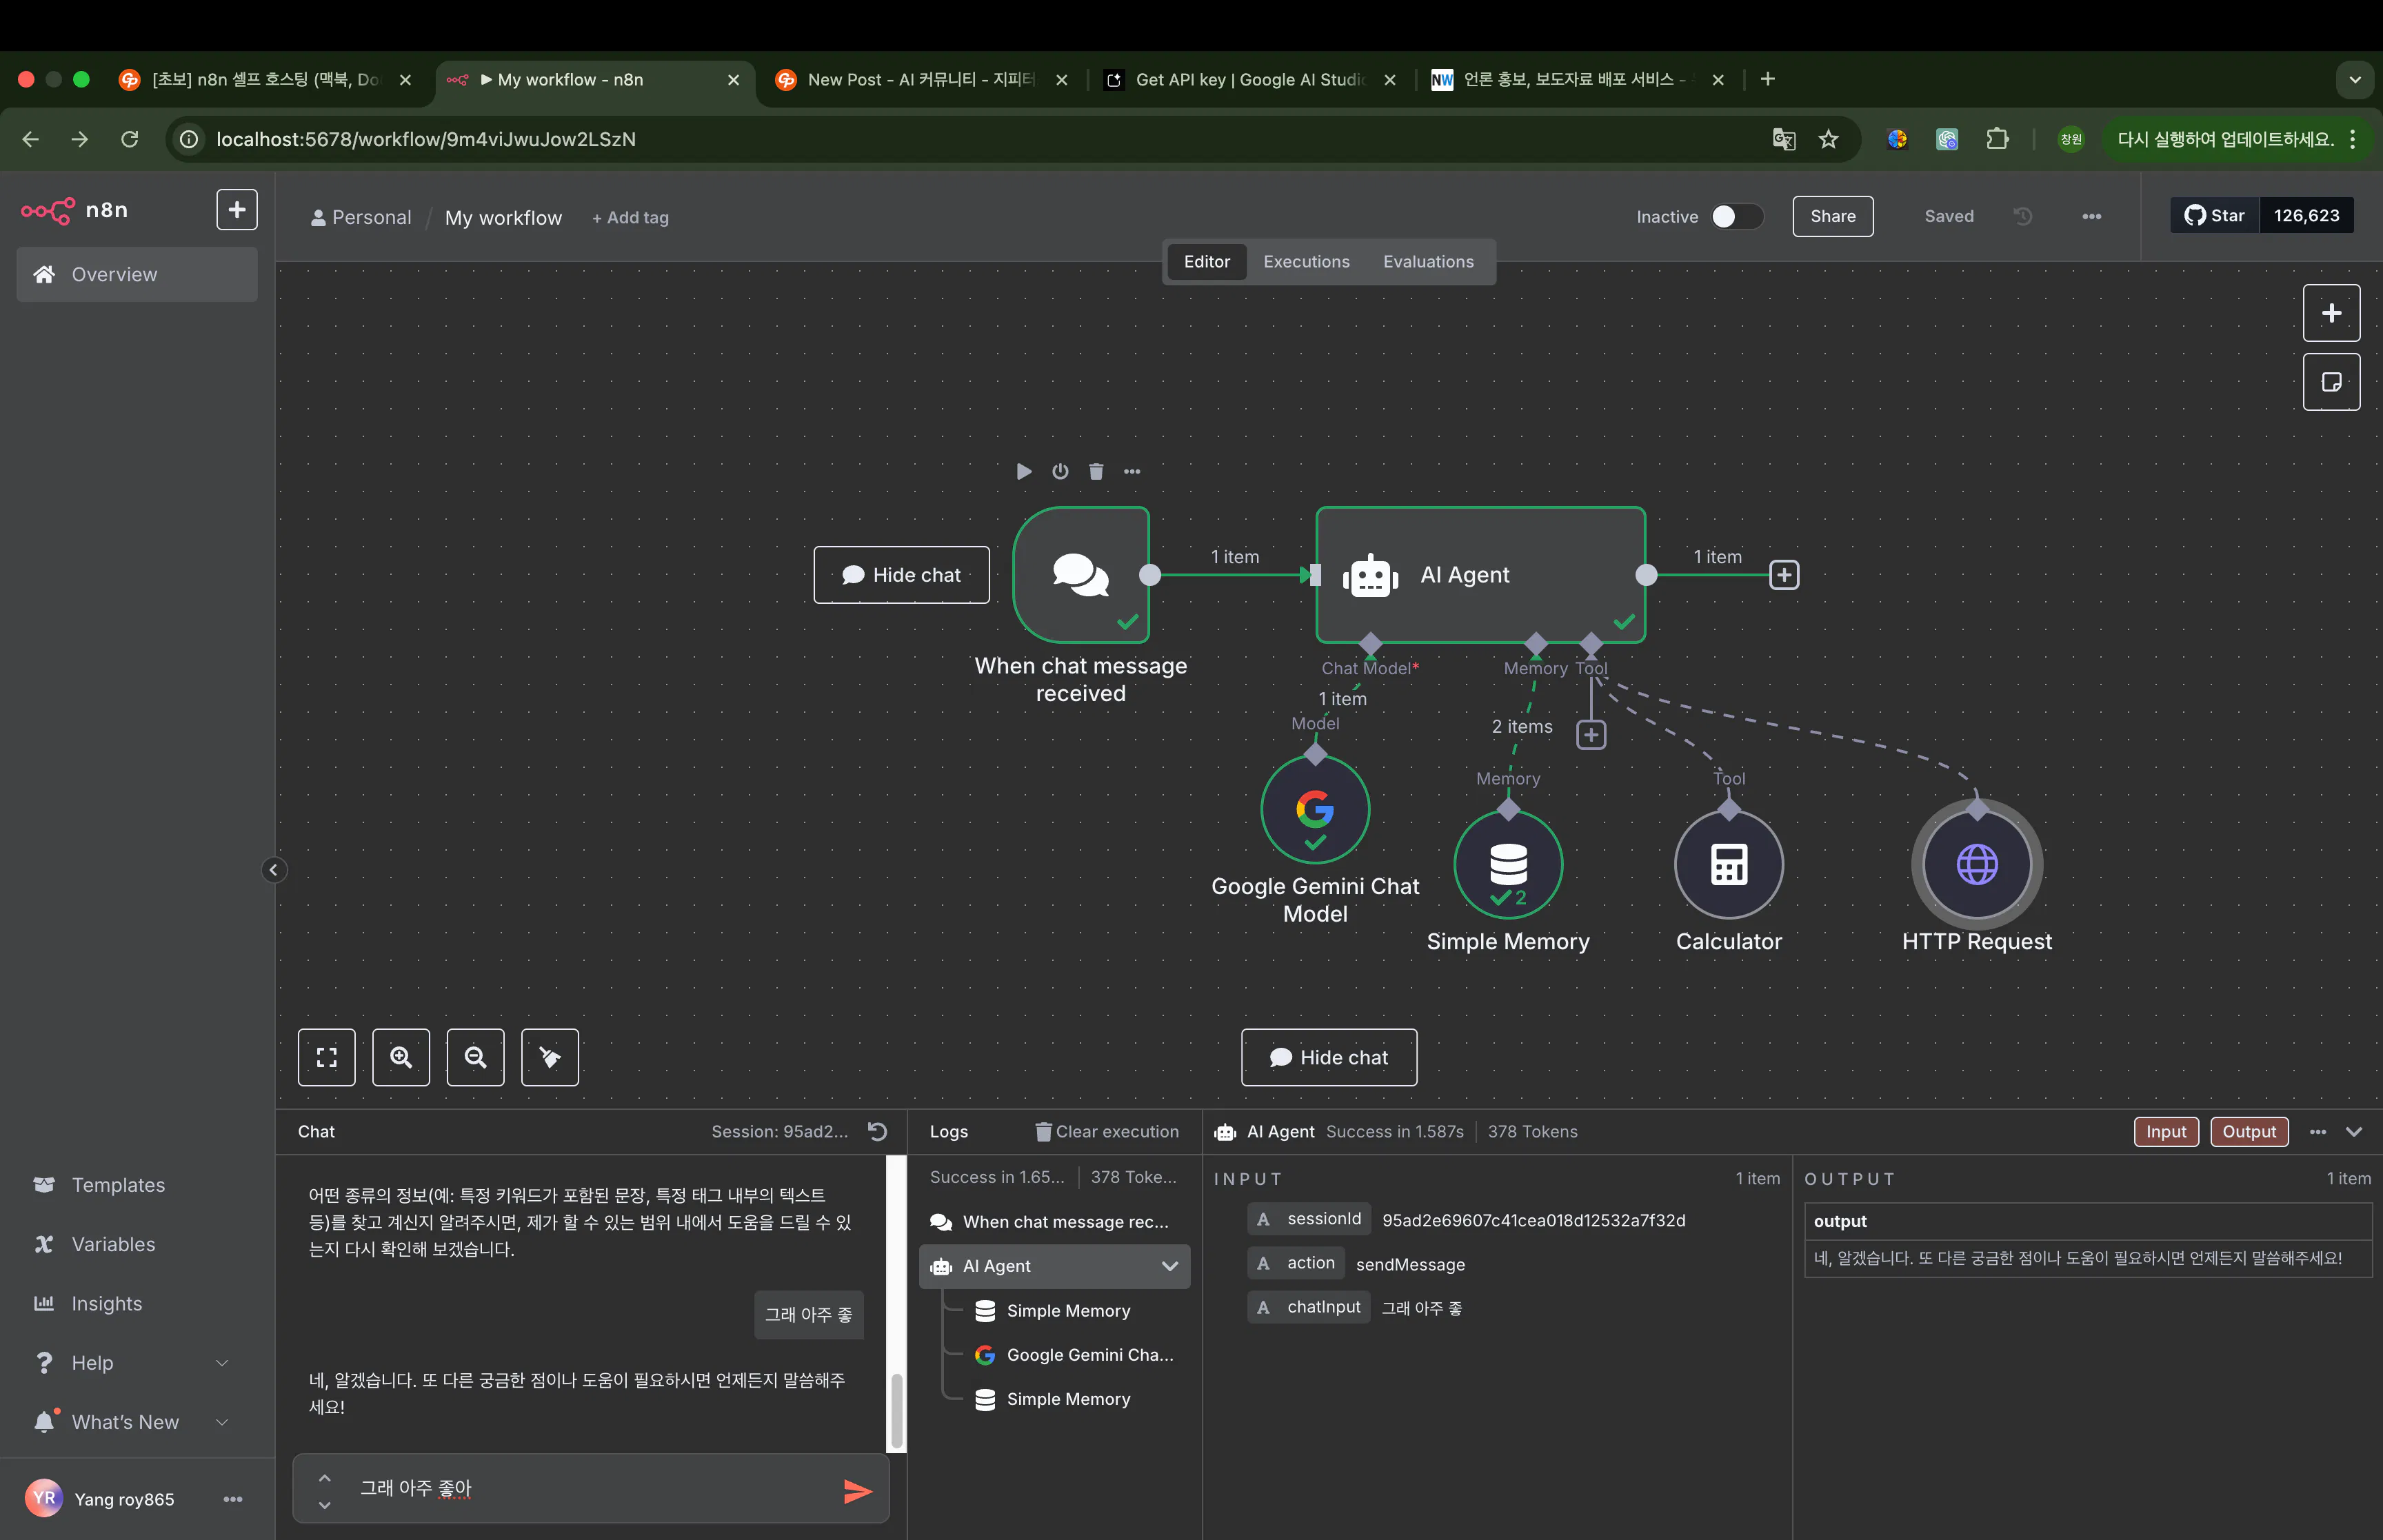Select first Simple Memory log entry

pyautogui.click(x=1068, y=1310)
